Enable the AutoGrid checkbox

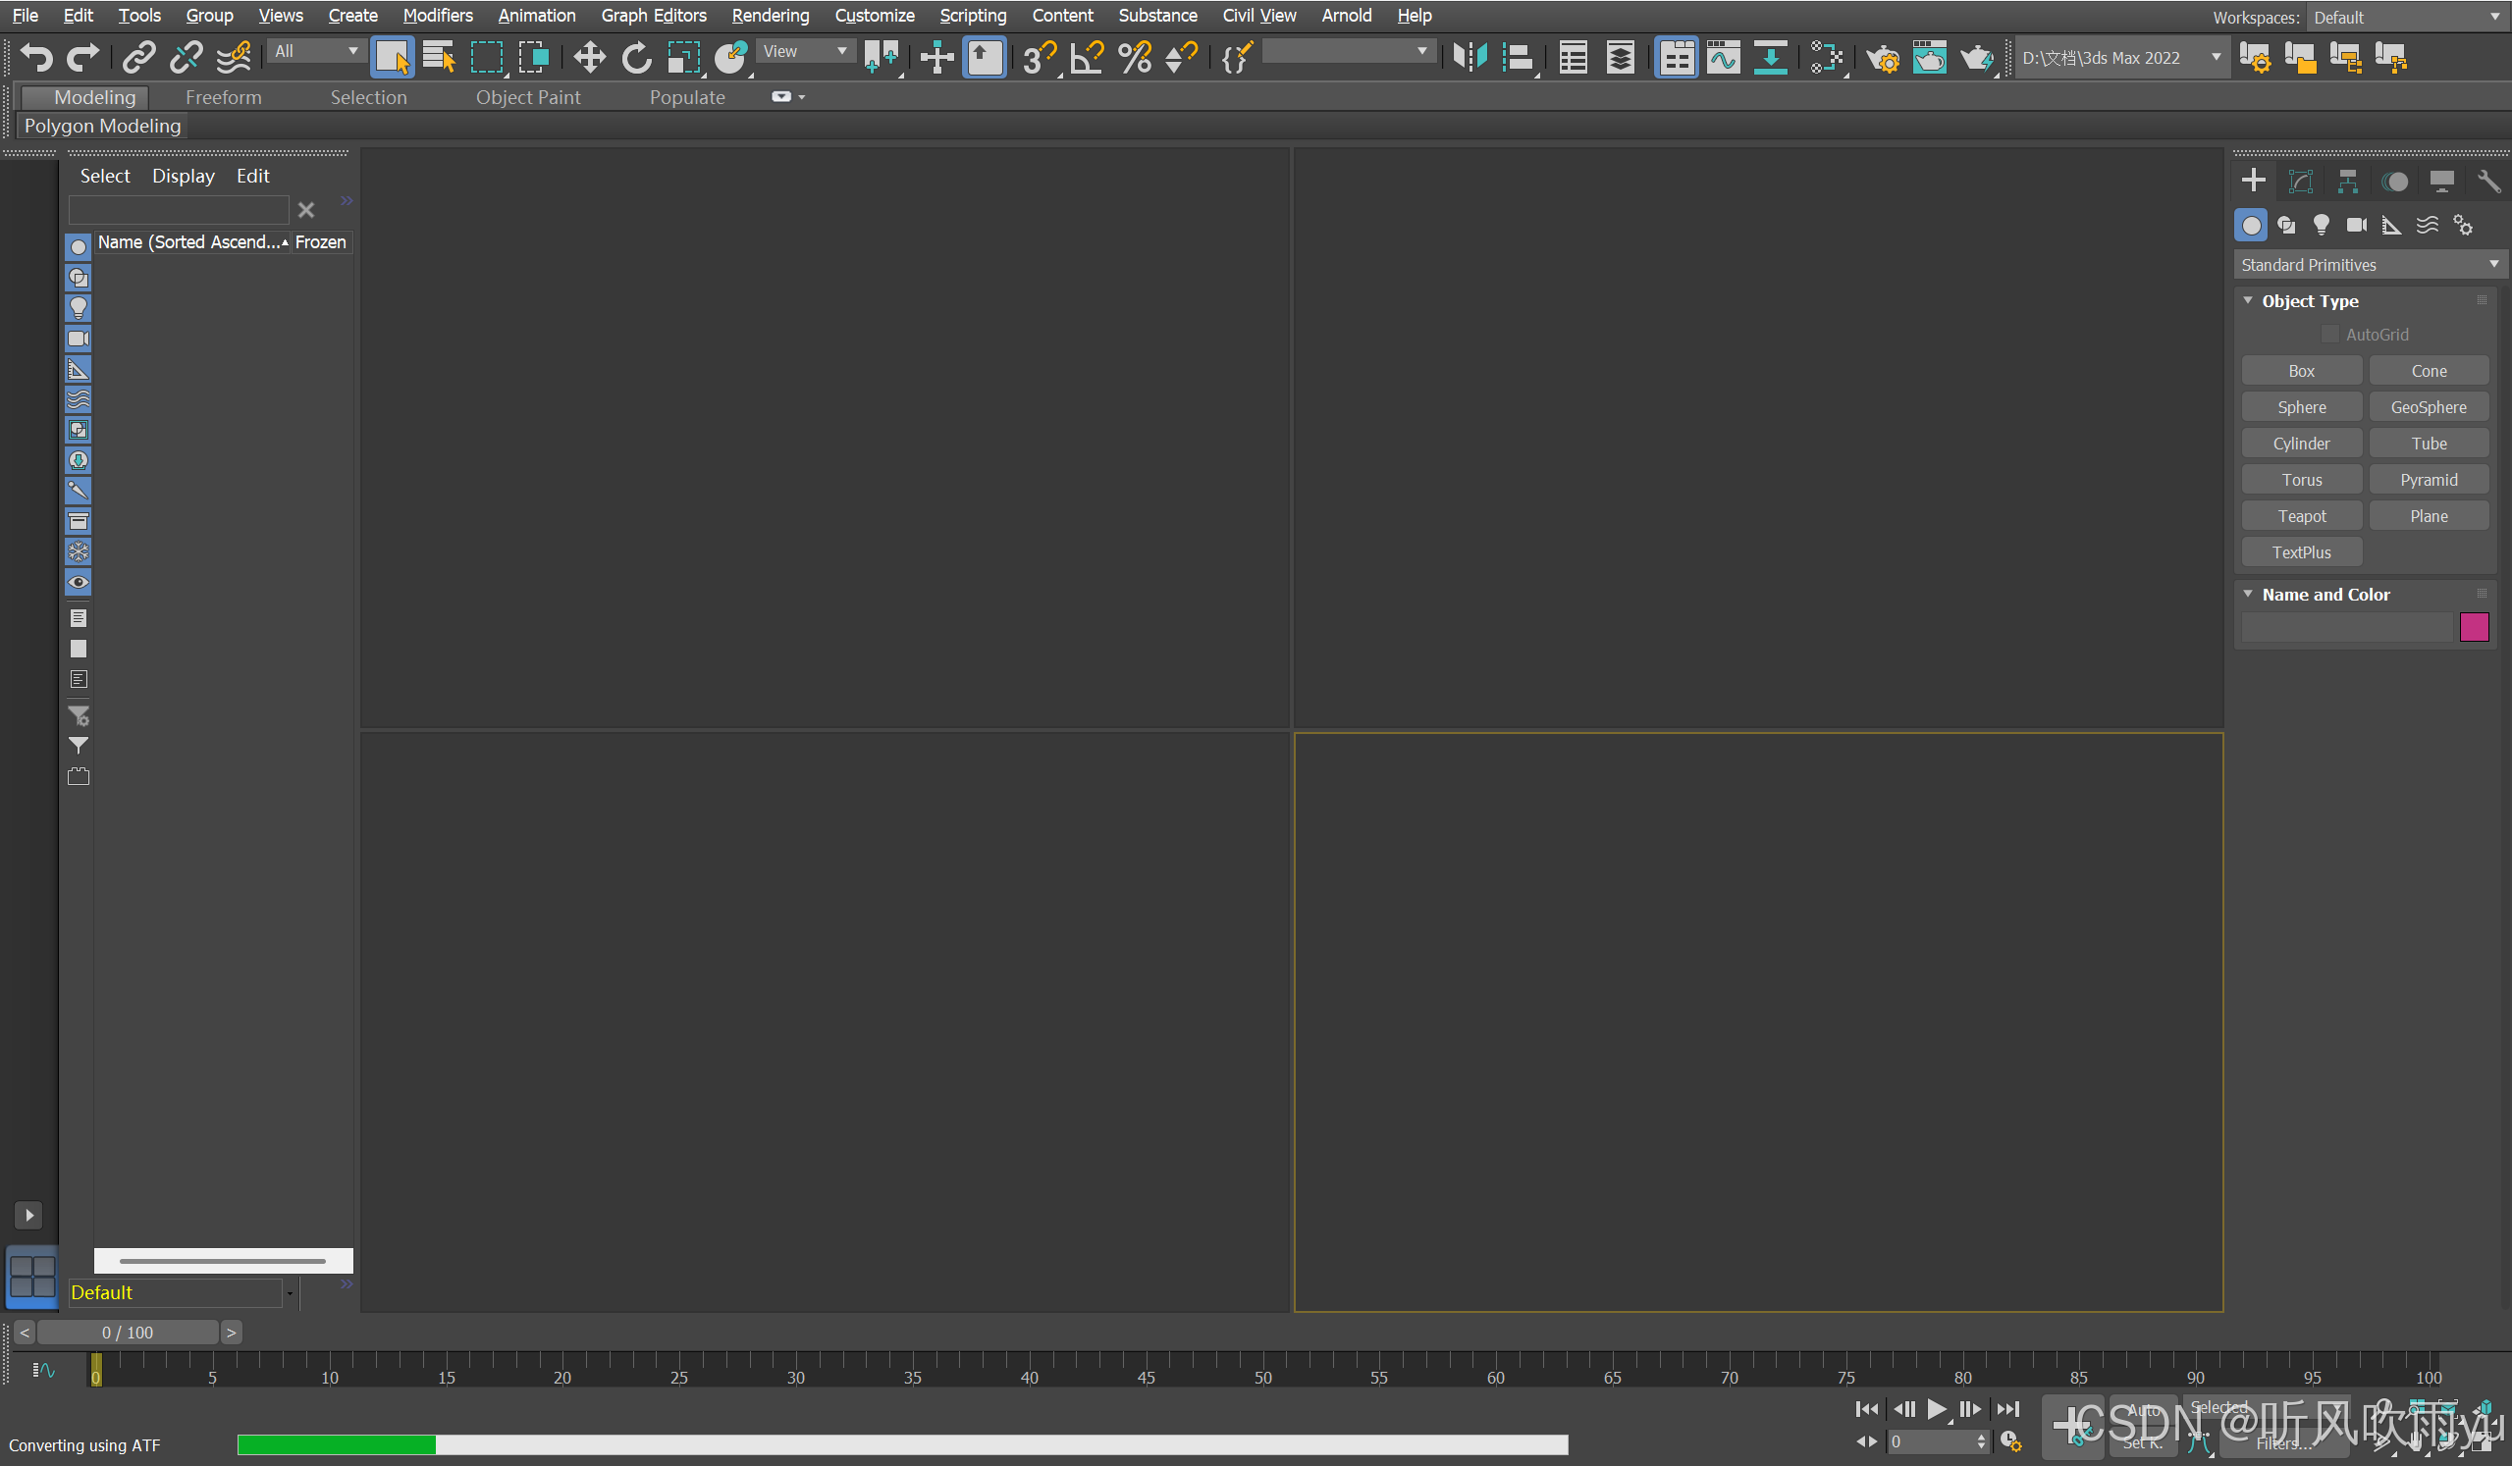tap(2329, 335)
